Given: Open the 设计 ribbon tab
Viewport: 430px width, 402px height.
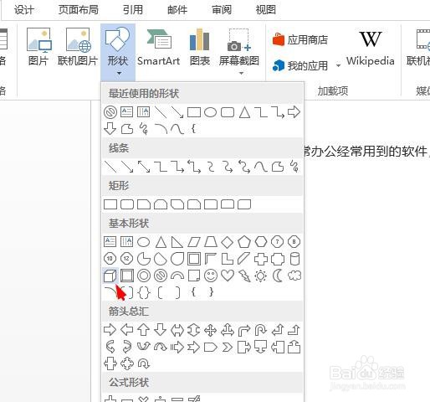Looking at the screenshot, I should click(x=24, y=10).
